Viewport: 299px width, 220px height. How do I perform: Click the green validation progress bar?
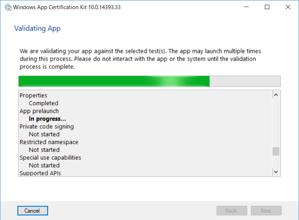110,81
